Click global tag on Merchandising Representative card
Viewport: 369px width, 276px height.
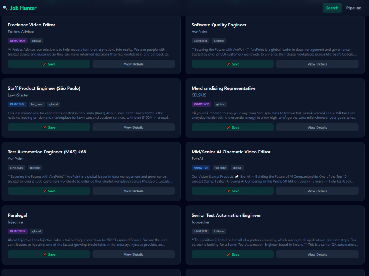[220, 104]
